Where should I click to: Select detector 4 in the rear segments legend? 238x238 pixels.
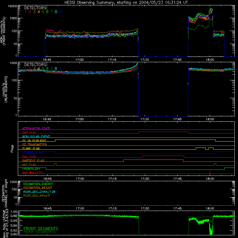(39, 69)
